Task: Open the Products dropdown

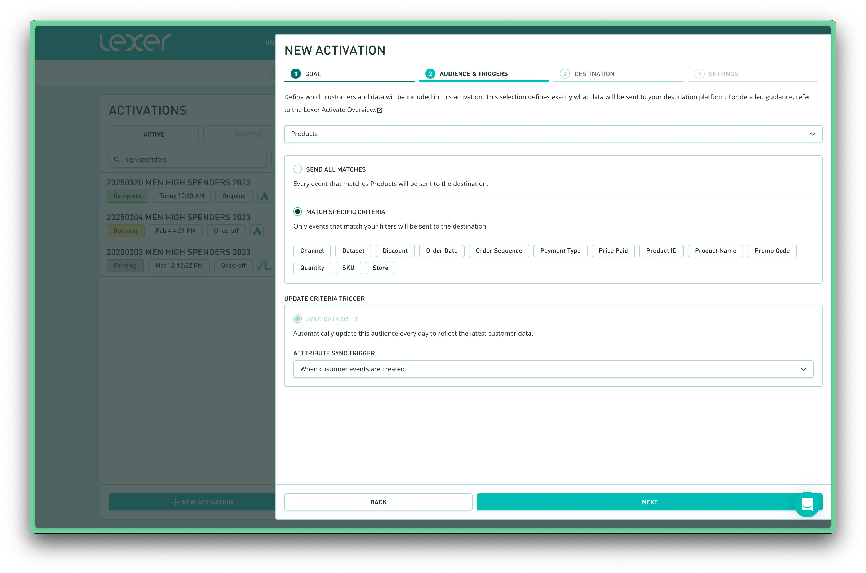Action: click(x=548, y=134)
